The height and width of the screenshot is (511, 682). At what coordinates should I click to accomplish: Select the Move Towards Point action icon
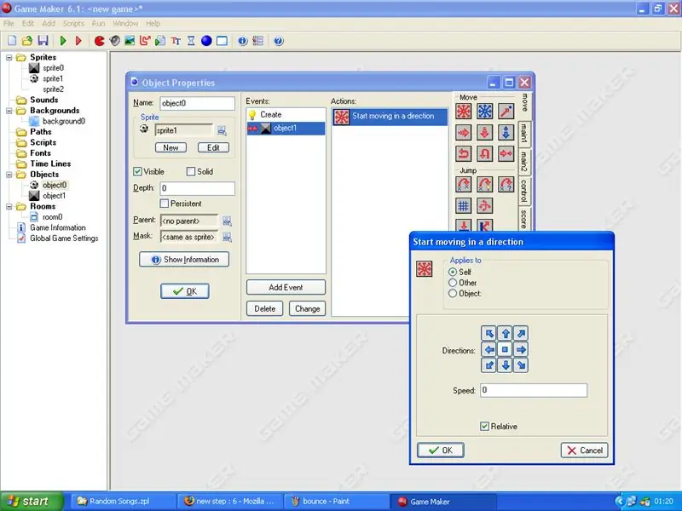coord(506,112)
